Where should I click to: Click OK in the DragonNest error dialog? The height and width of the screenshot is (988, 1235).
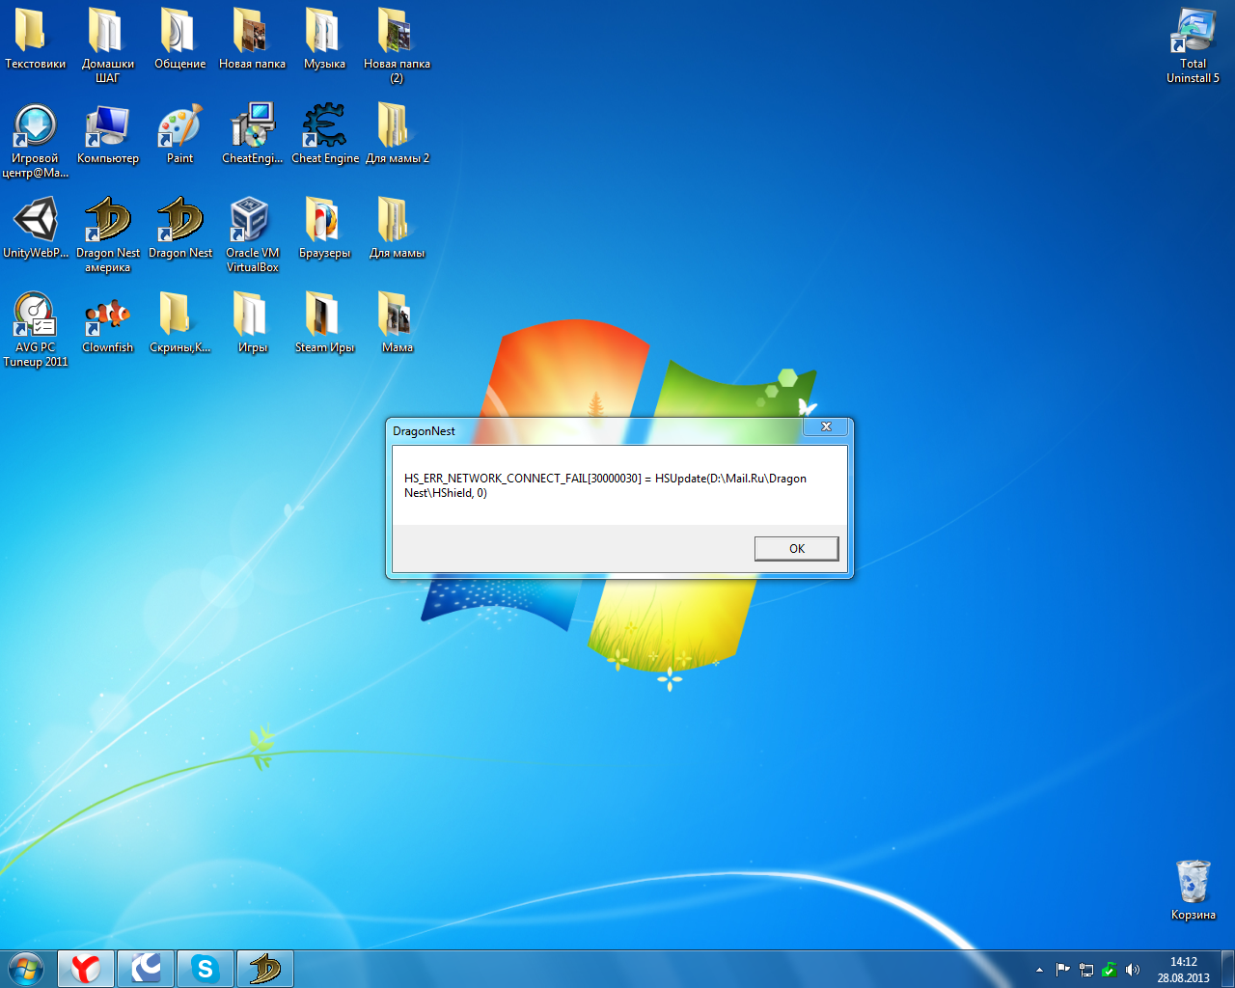(796, 548)
